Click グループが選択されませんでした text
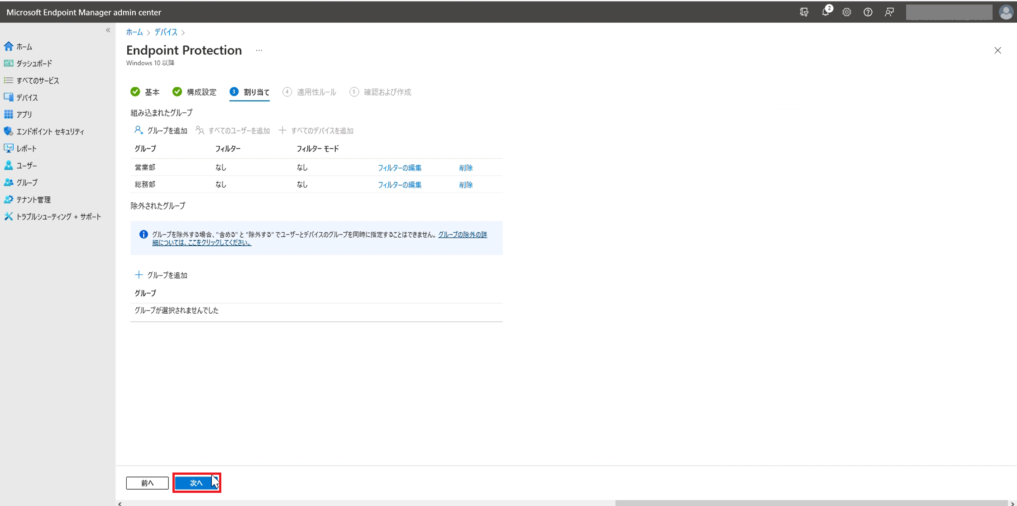 tap(177, 310)
